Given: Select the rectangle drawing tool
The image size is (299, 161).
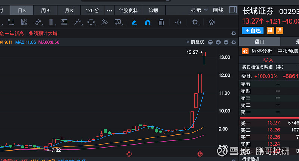Looking at the screenshot, I should coord(11,22).
